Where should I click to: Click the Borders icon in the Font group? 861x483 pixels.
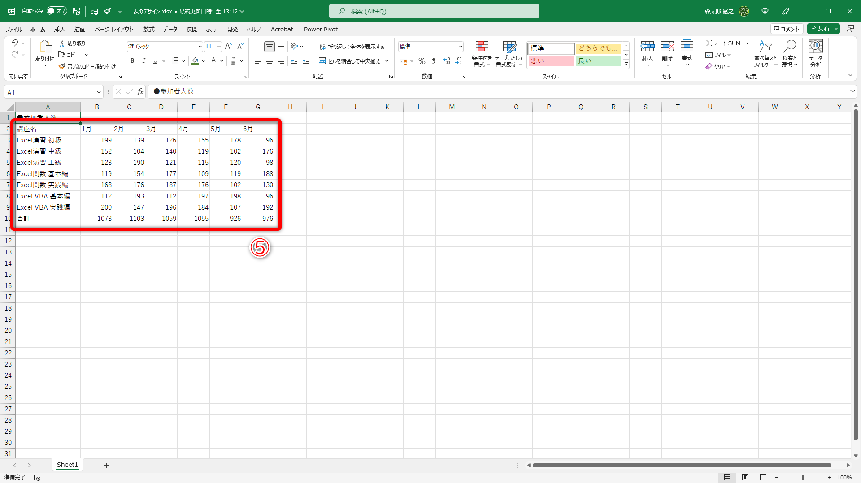coord(175,61)
